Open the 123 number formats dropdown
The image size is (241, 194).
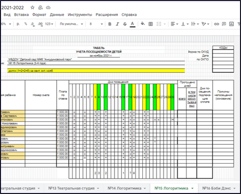pos(49,24)
